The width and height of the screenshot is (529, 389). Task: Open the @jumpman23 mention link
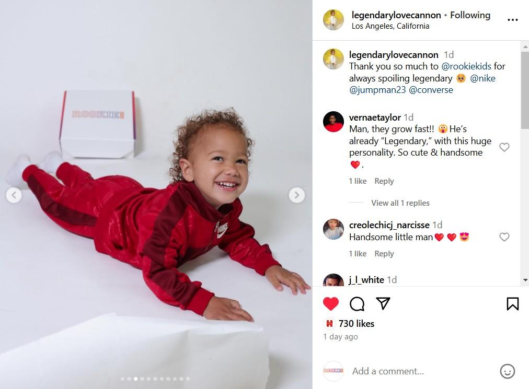(x=377, y=90)
